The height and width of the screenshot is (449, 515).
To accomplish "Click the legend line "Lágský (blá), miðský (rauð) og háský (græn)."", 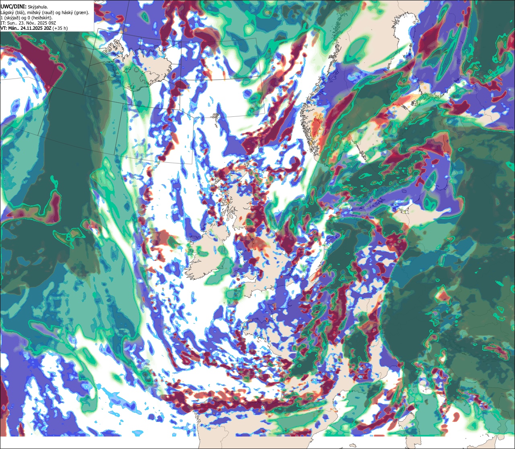I will (x=45, y=12).
